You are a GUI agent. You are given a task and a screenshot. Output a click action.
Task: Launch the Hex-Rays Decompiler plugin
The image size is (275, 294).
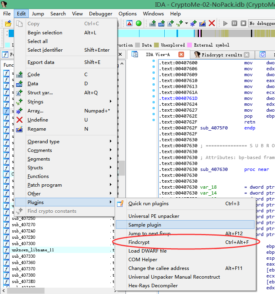pyautogui.click(x=185, y=286)
